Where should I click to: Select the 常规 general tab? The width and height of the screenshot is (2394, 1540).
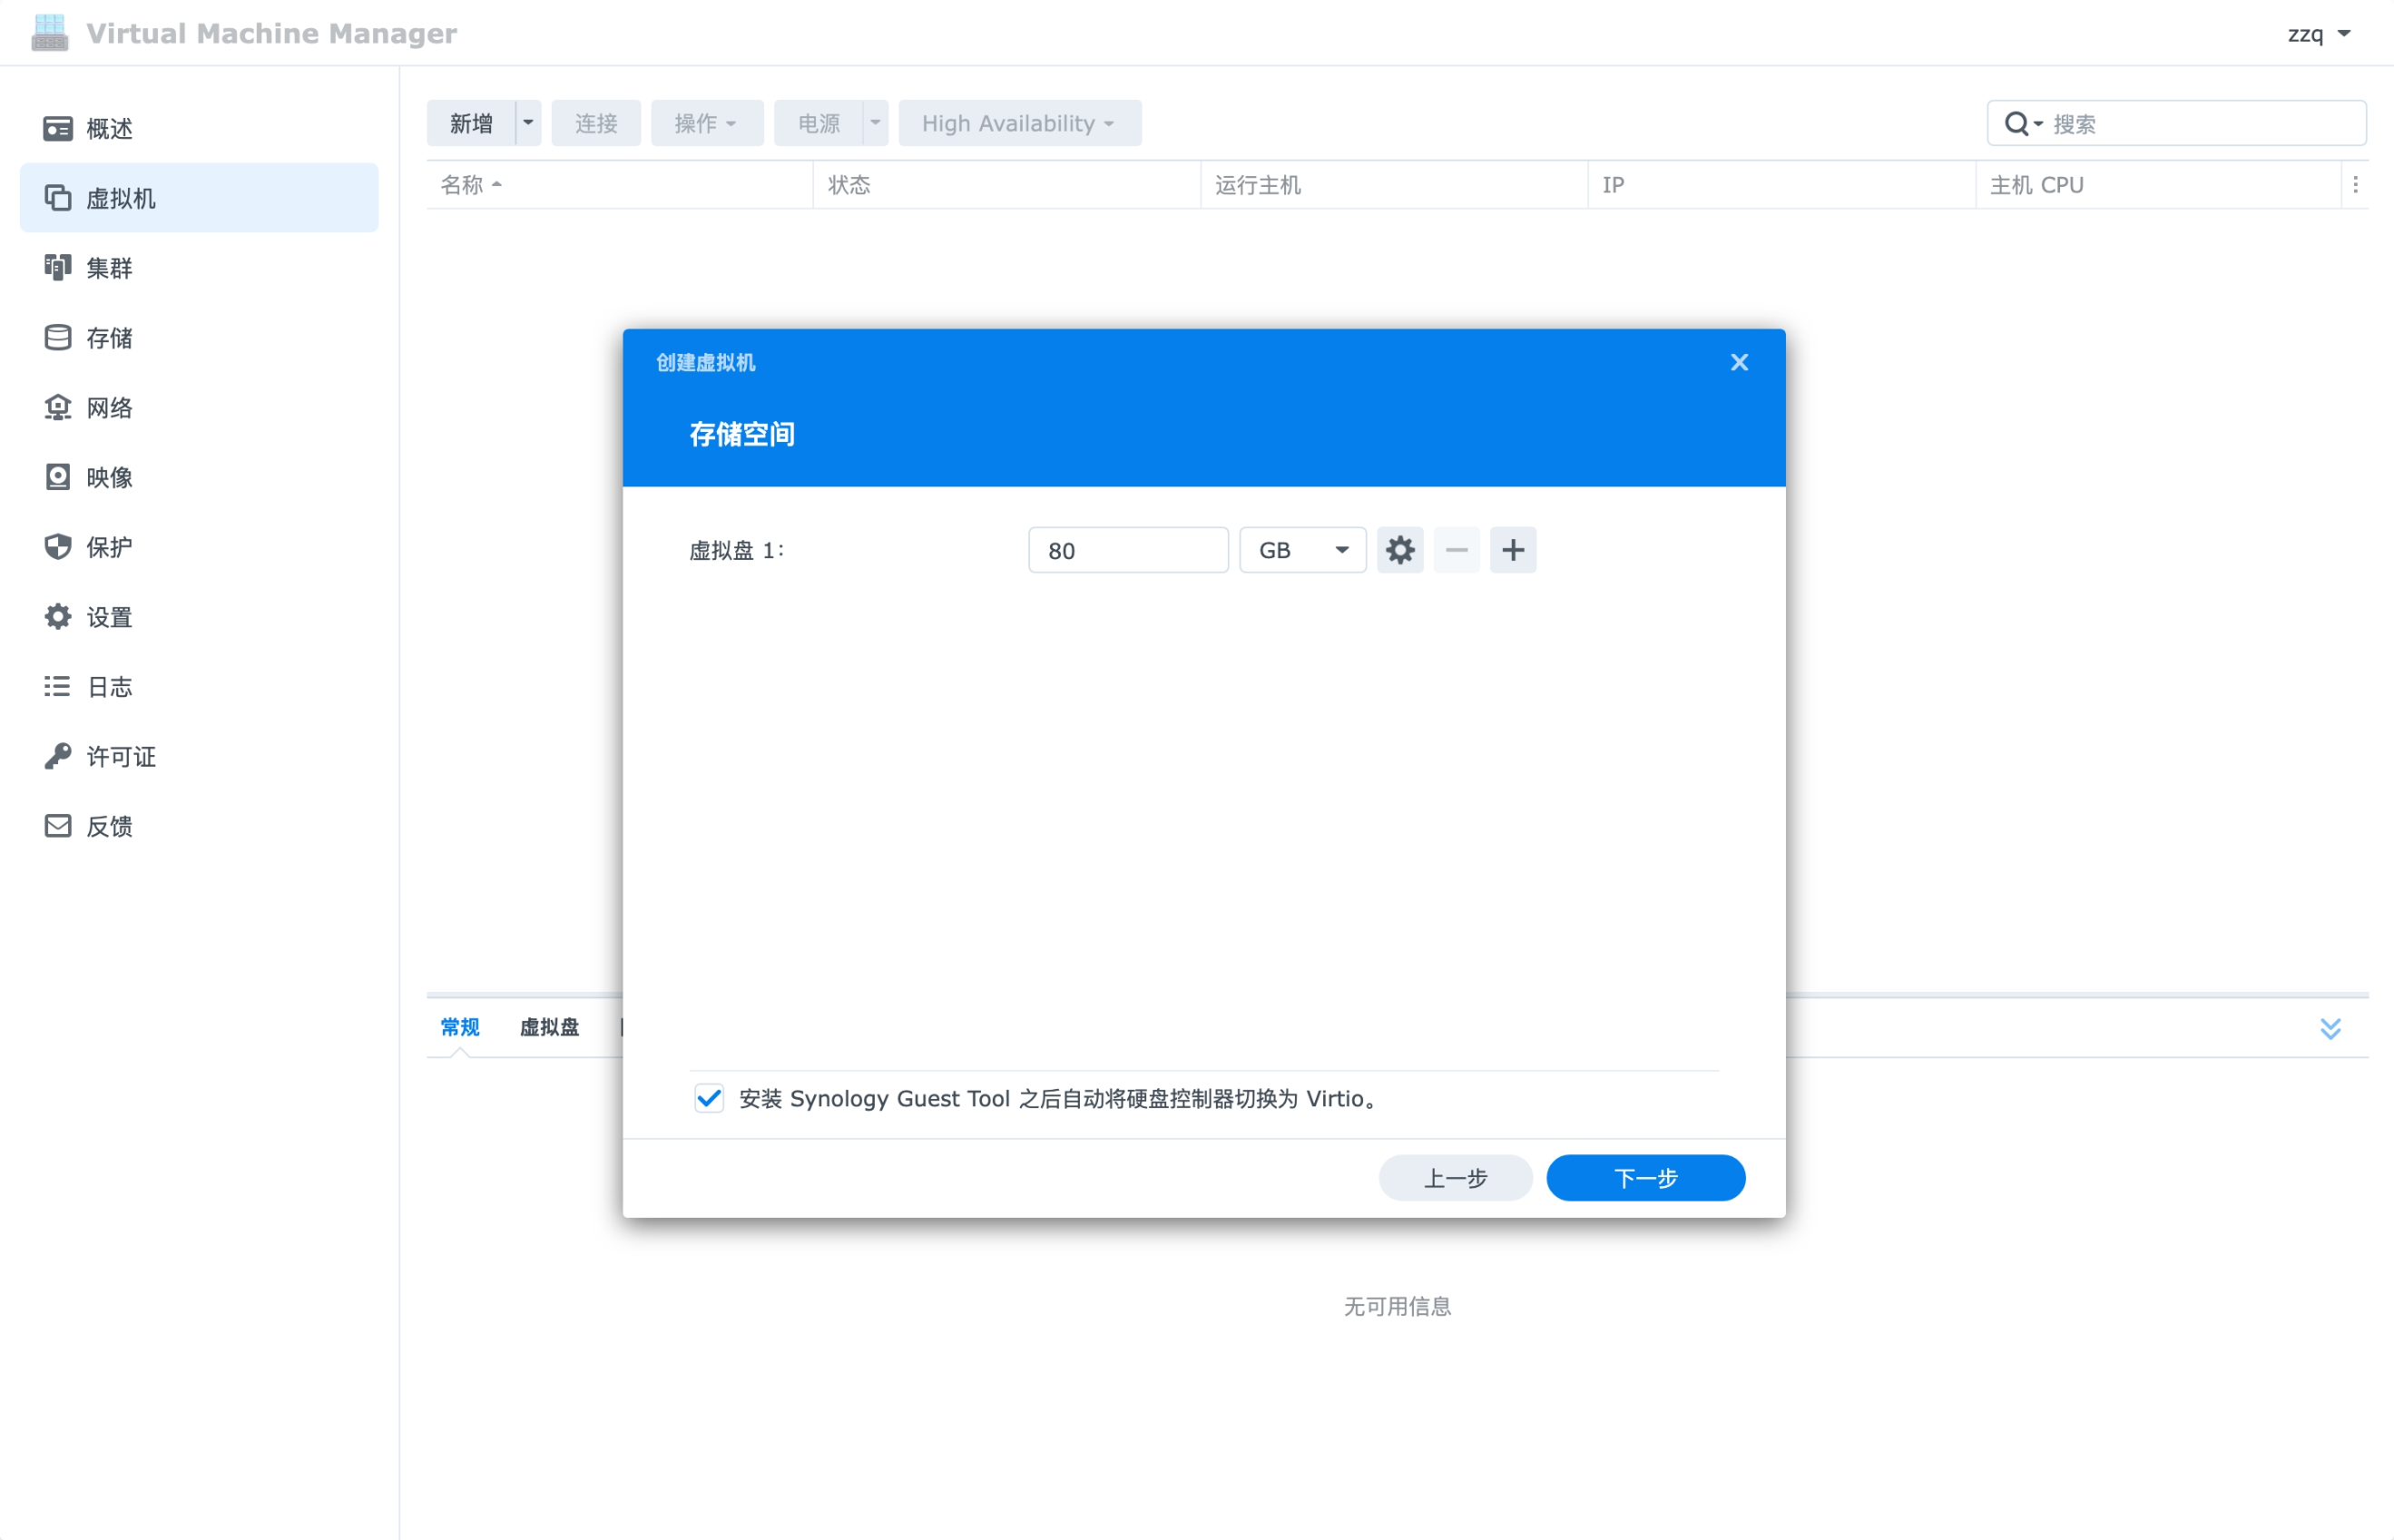459,1027
